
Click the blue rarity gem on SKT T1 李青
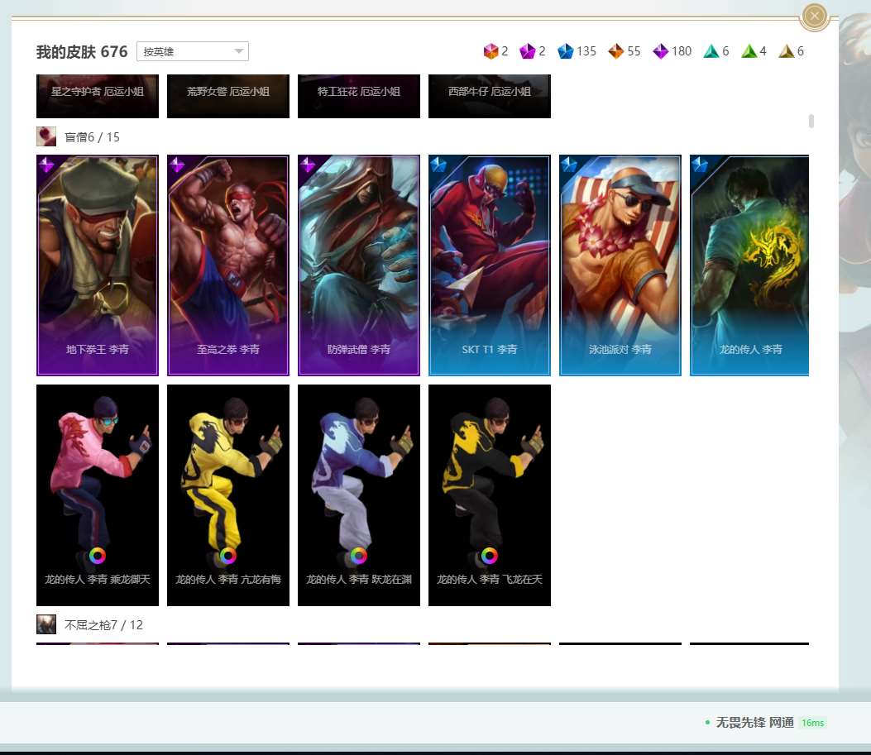pos(438,165)
